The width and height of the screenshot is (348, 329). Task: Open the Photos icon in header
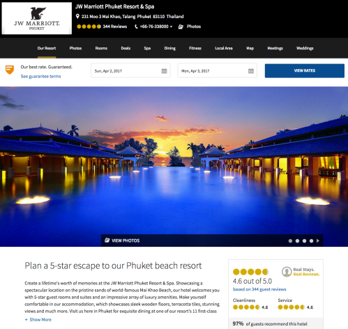click(x=181, y=26)
